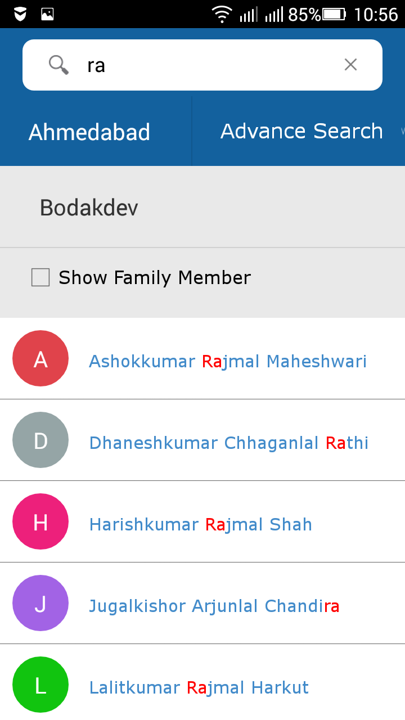Open Ashokkumar Rajmal Maheshwari's profile

point(228,361)
